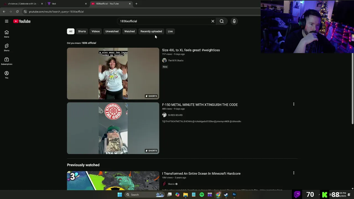Start voice search with the microphone
354x199 pixels.
(x=234, y=21)
